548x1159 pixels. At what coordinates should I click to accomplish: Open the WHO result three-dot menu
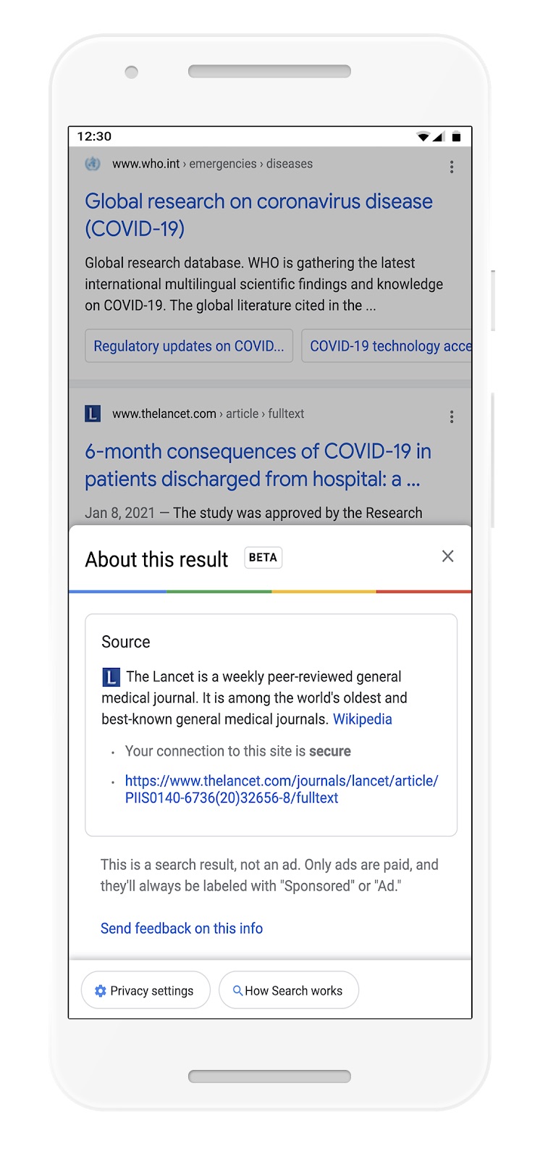tap(452, 167)
